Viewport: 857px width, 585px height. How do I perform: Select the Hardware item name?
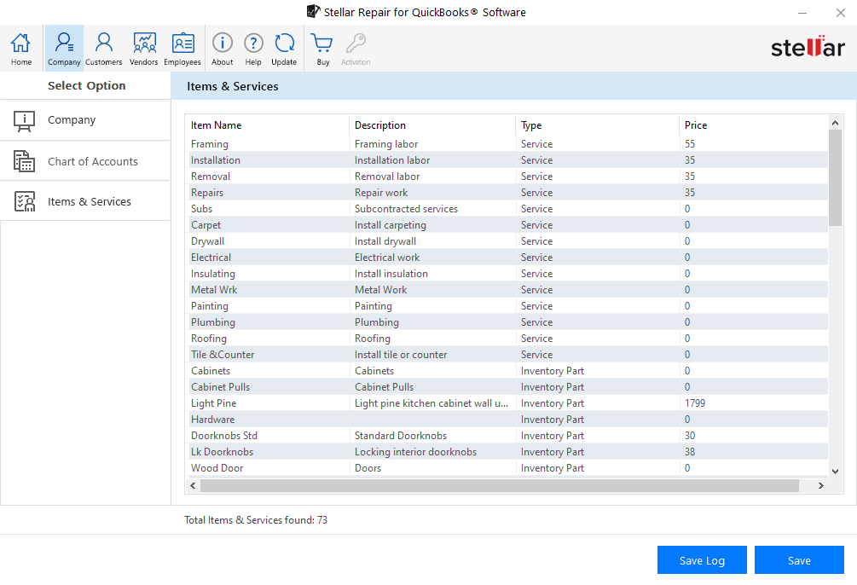click(x=212, y=420)
